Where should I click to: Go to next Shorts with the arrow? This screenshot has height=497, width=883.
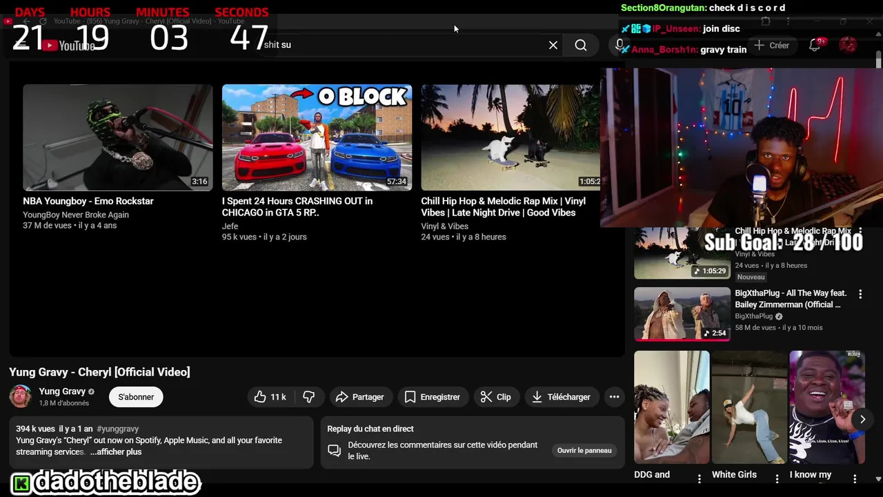(862, 419)
